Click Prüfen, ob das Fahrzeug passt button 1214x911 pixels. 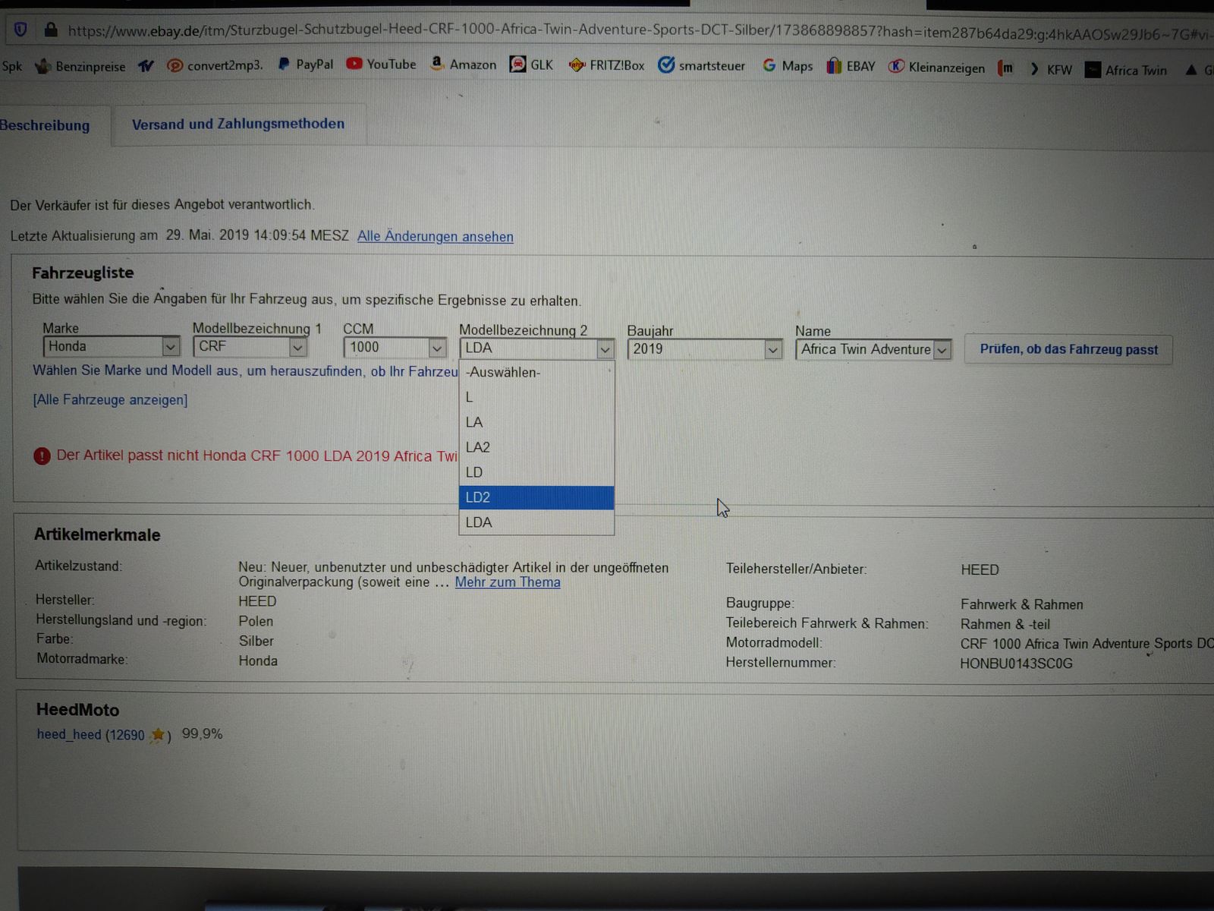click(x=1068, y=349)
